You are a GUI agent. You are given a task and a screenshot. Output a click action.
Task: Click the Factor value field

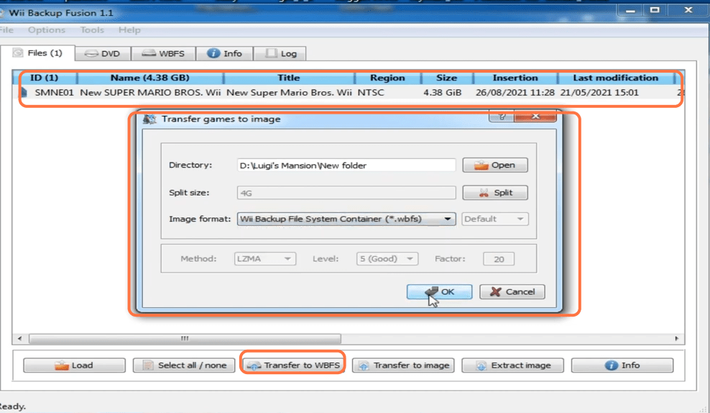click(499, 259)
